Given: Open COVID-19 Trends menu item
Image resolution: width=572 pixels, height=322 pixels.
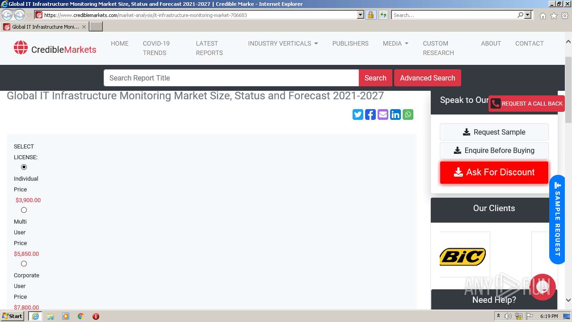Looking at the screenshot, I should pos(156,48).
